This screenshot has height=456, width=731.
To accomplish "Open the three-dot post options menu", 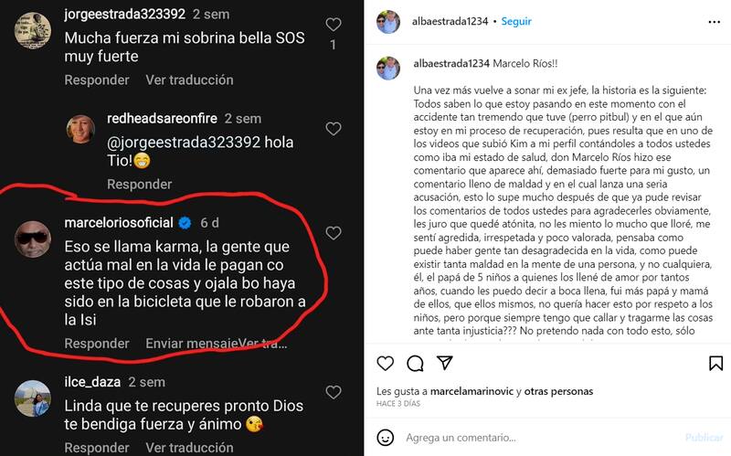I will [x=714, y=22].
